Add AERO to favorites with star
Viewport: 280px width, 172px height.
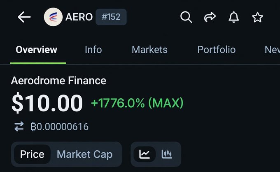point(258,17)
